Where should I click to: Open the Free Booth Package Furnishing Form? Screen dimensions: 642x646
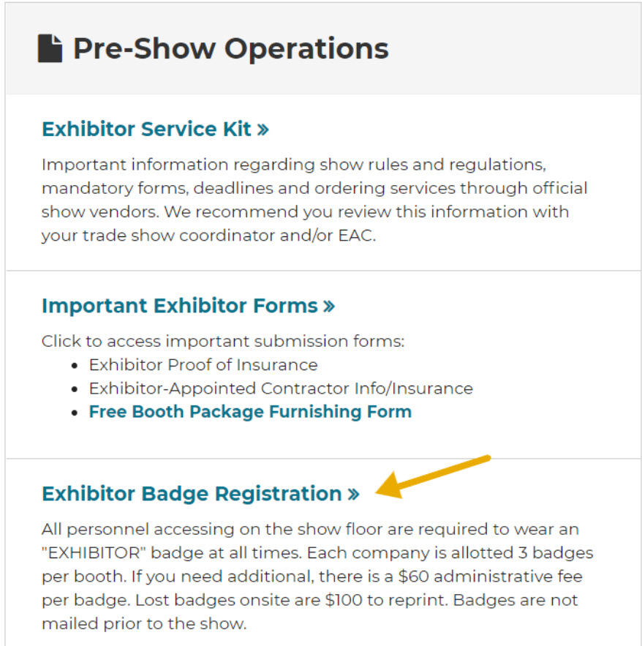click(250, 411)
